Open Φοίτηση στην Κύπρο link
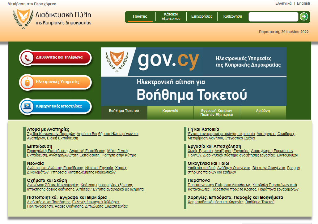318x224 pixels. [x=119, y=155]
